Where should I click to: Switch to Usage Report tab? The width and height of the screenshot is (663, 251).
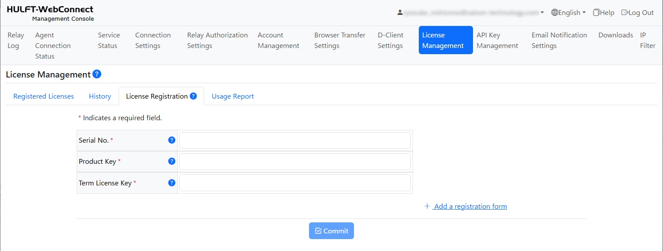[x=233, y=96]
